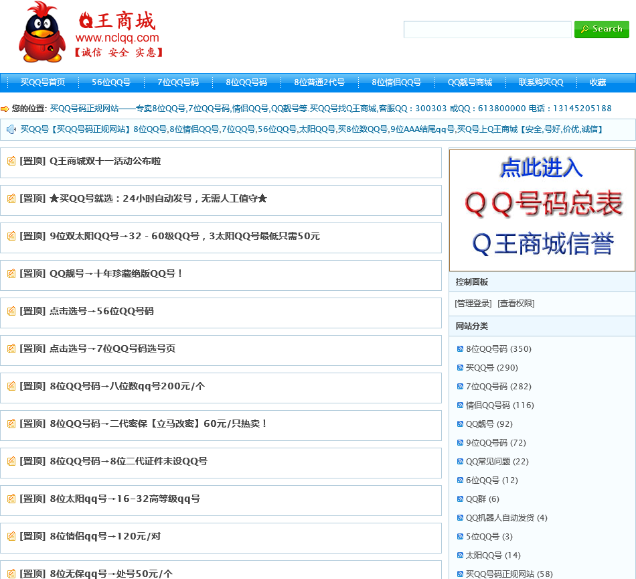Image resolution: width=636 pixels, height=579 pixels.
Task: Click note icon beside 9位双太阳QQ号 post
Action: 11,236
